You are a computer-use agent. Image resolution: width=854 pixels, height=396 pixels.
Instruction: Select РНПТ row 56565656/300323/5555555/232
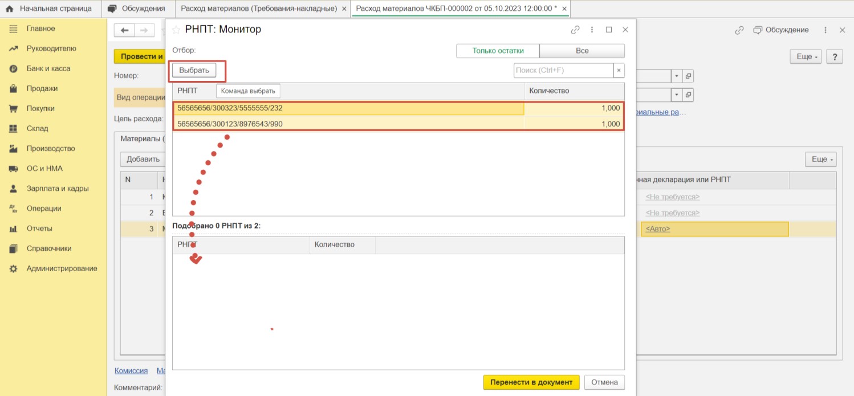398,108
